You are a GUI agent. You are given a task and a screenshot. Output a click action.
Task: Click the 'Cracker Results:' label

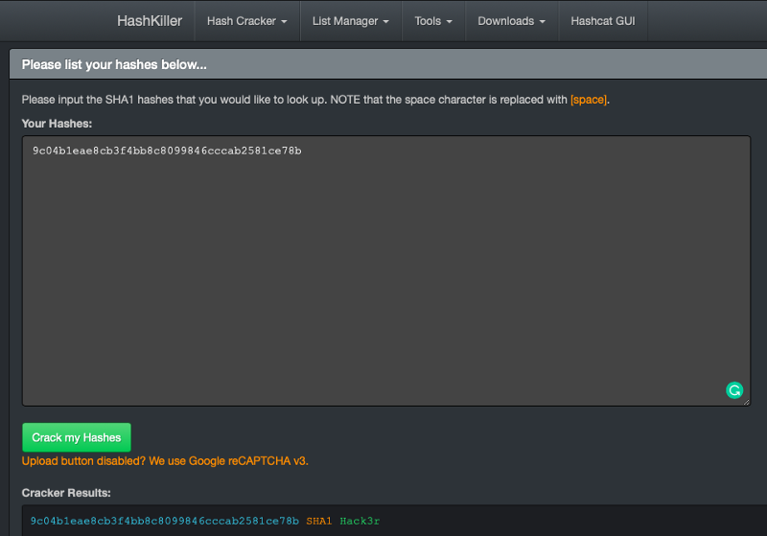pyautogui.click(x=66, y=493)
